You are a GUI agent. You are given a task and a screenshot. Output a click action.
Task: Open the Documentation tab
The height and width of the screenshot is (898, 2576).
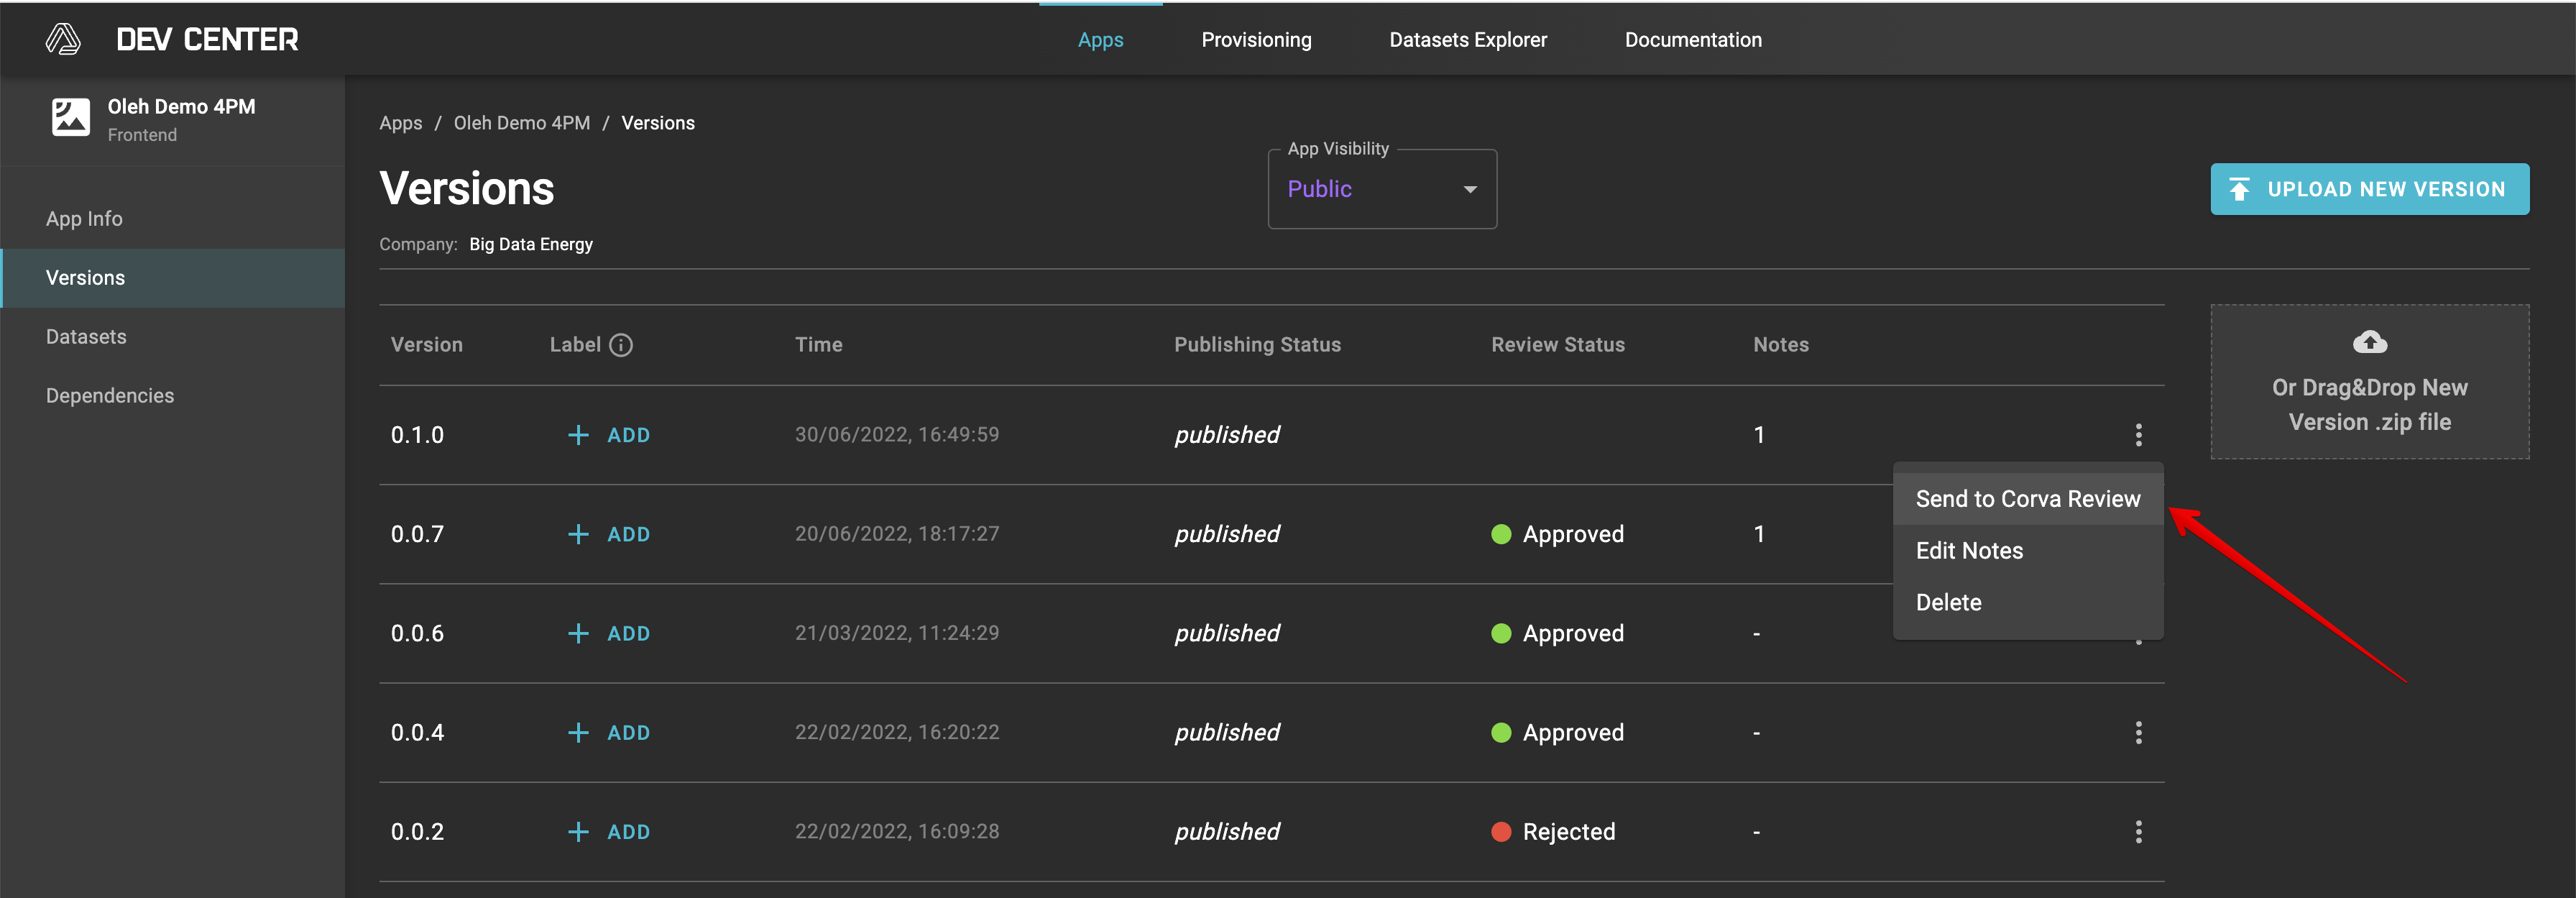[1693, 40]
